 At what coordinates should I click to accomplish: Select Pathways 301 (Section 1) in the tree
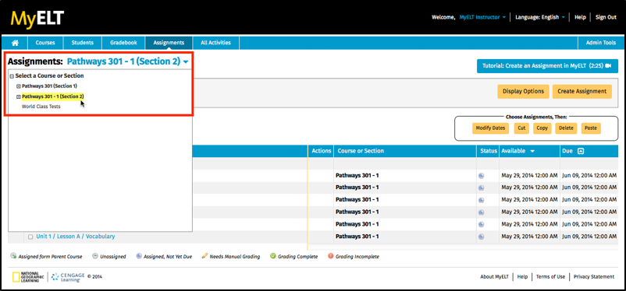click(x=49, y=86)
